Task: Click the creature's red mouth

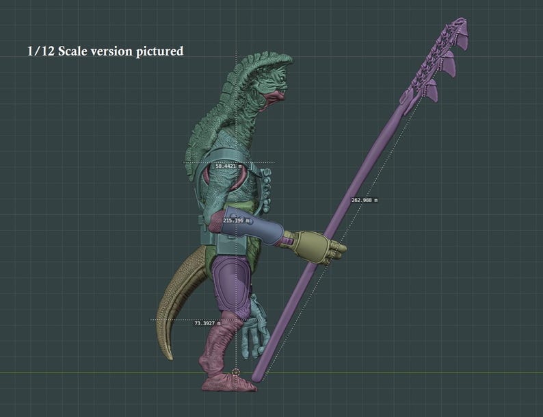Action: pos(274,99)
